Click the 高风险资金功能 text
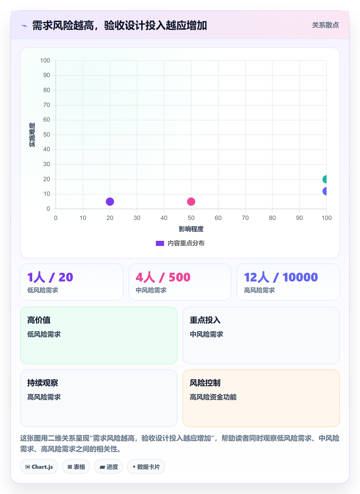 213,397
